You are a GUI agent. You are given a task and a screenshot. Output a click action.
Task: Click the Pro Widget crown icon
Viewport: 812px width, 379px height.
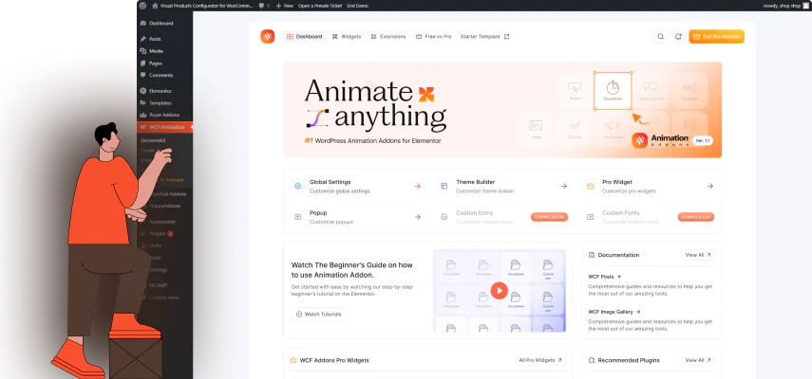590,186
